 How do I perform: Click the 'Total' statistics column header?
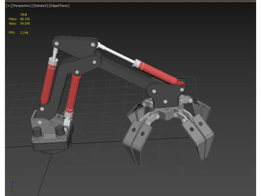click(x=23, y=15)
